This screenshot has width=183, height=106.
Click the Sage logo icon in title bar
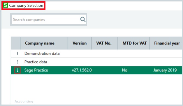tap(6, 5)
